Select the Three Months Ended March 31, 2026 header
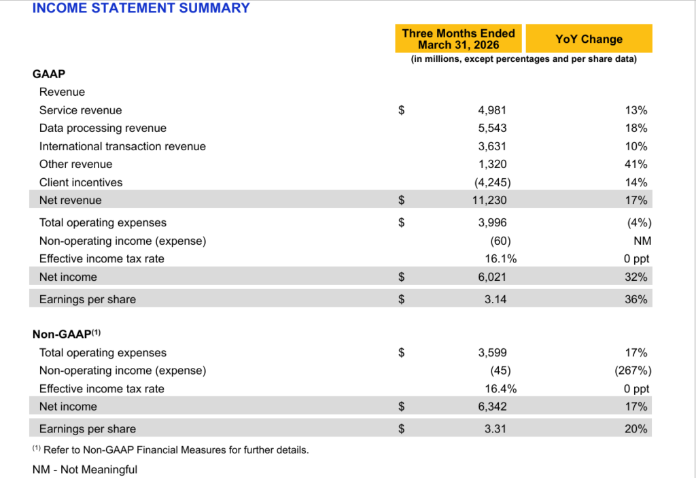 tap(458, 39)
